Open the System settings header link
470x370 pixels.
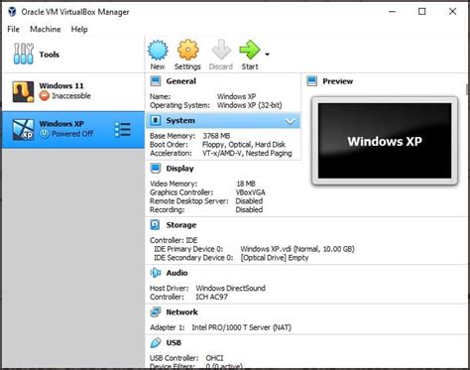[x=180, y=121]
